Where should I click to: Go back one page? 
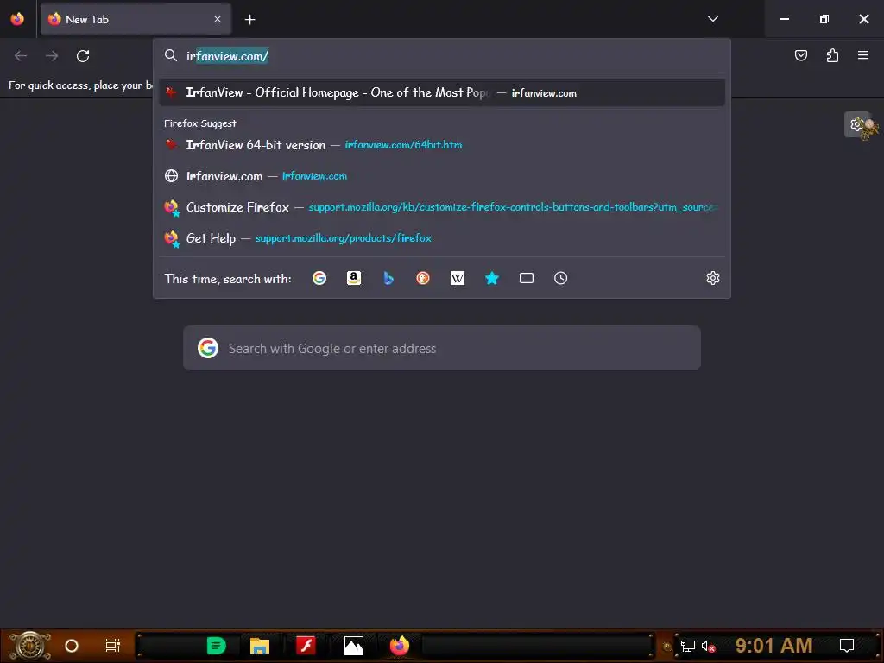coord(21,56)
